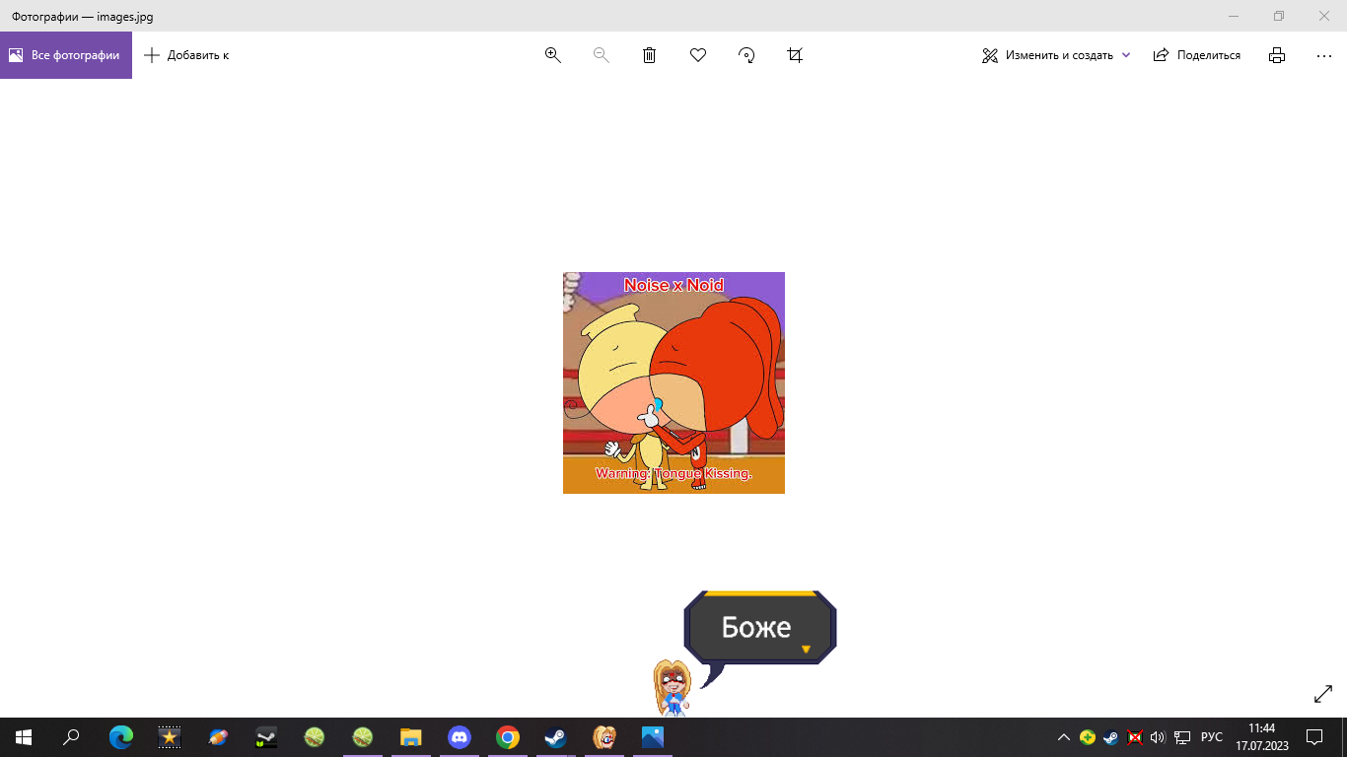Click the yellow arrow in the Боже bubble
The height and width of the screenshot is (757, 1347).
tap(806, 649)
